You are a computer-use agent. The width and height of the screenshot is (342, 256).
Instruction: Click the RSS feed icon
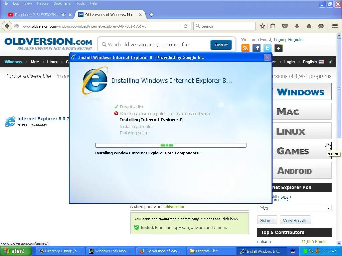pos(245,48)
